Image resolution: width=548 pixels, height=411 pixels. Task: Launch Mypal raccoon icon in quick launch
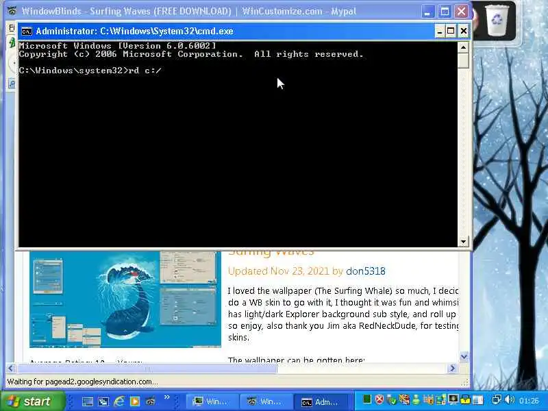tap(151, 401)
